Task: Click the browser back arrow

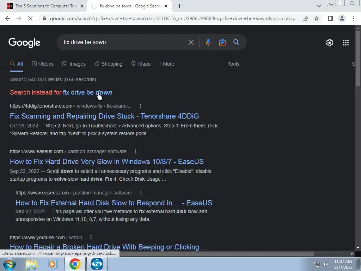Action: [8, 18]
